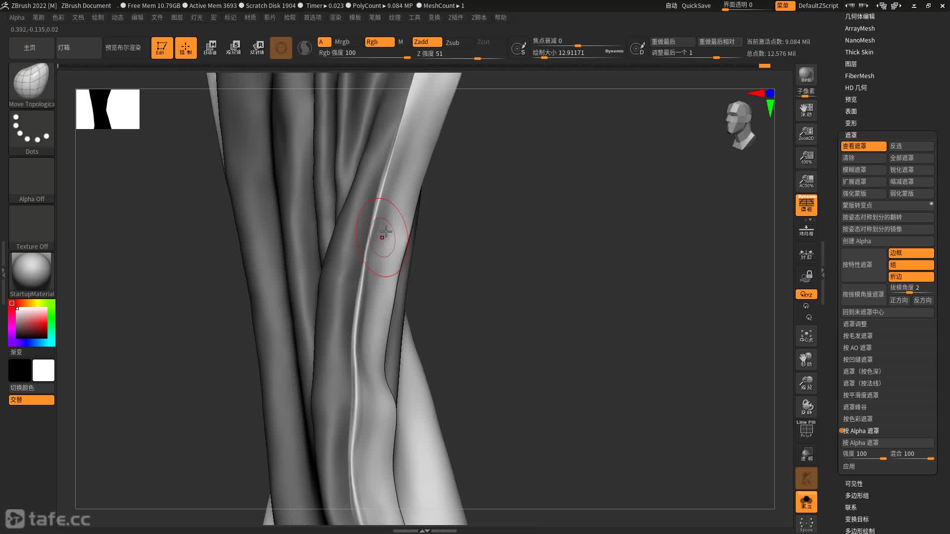The image size is (950, 534).
Task: Click the AC50% half-size icon
Action: point(806,181)
